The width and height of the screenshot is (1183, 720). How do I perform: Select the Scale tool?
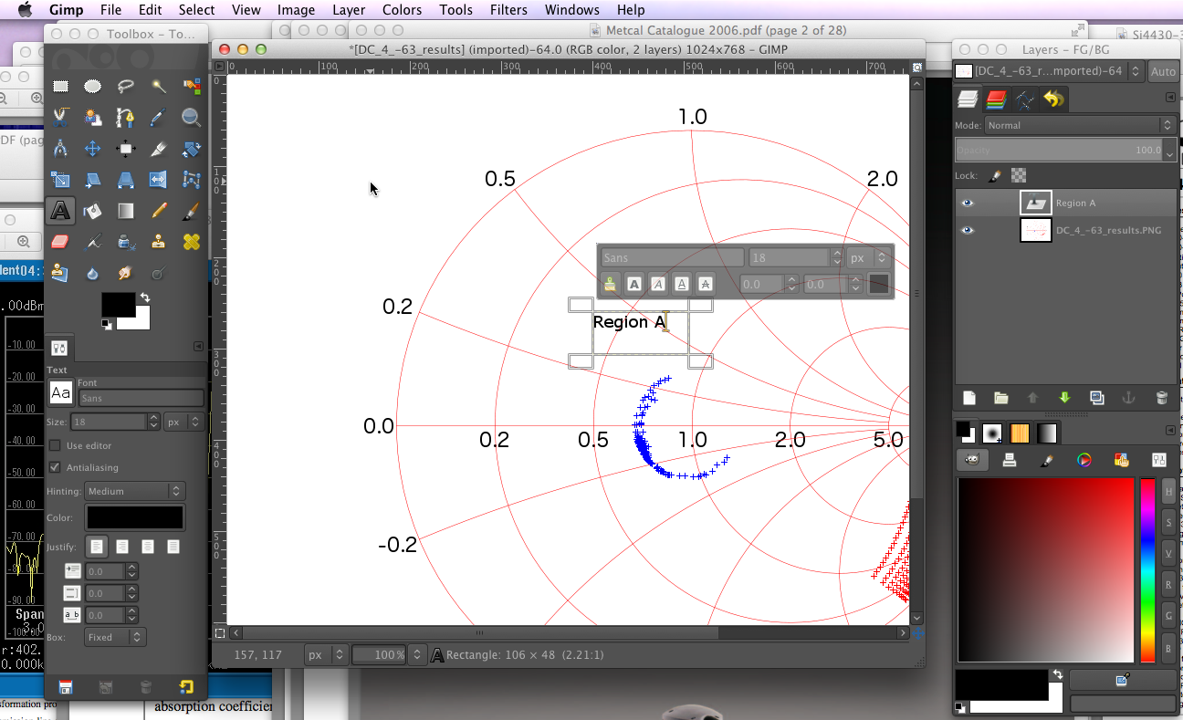(60, 180)
